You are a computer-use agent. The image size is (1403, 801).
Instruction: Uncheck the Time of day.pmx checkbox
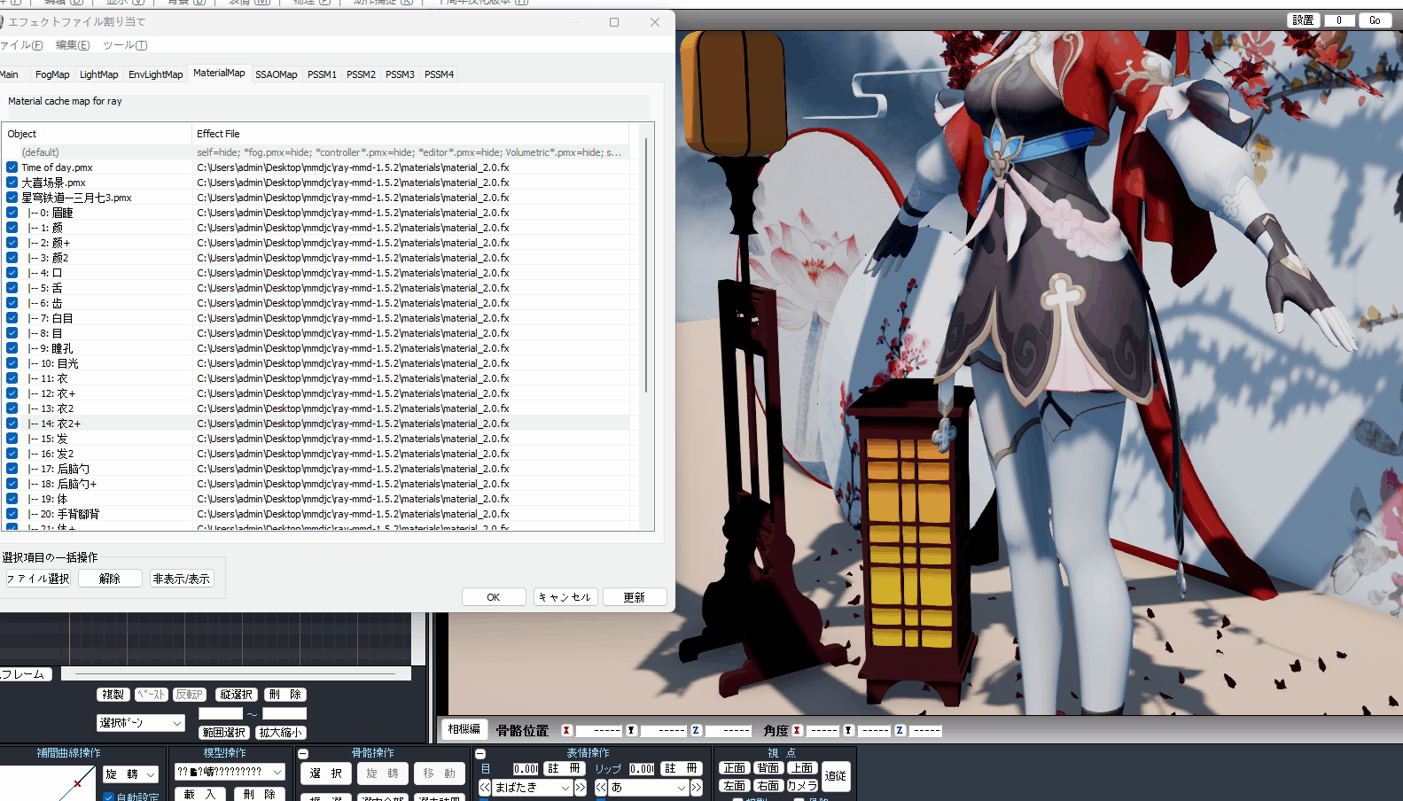(12, 167)
